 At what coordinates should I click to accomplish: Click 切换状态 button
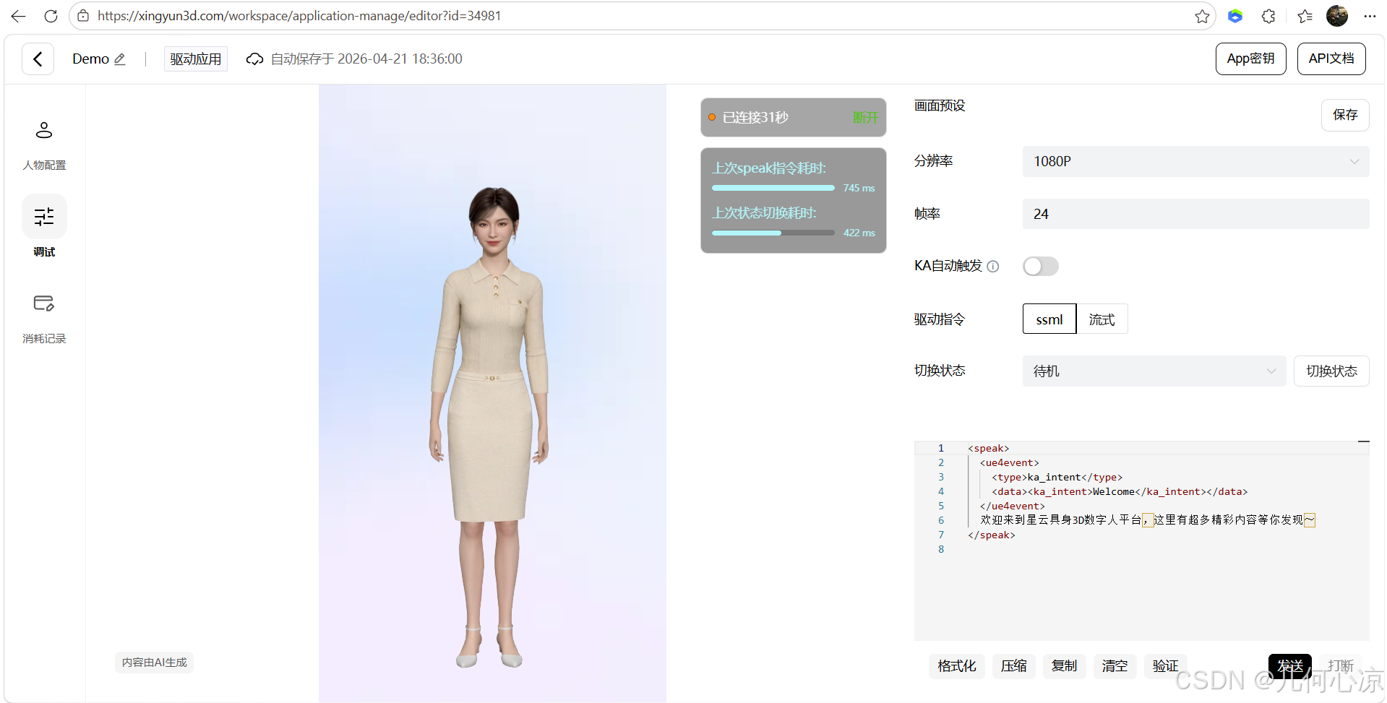[x=1331, y=371]
